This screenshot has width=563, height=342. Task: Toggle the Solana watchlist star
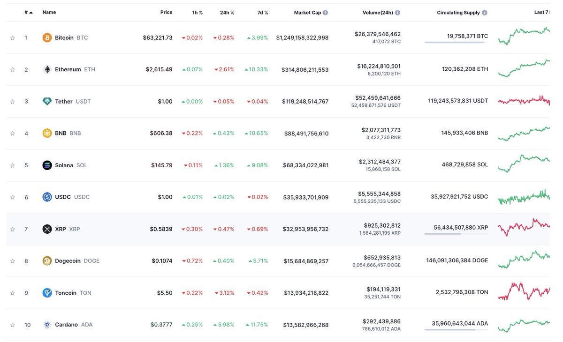coord(13,165)
